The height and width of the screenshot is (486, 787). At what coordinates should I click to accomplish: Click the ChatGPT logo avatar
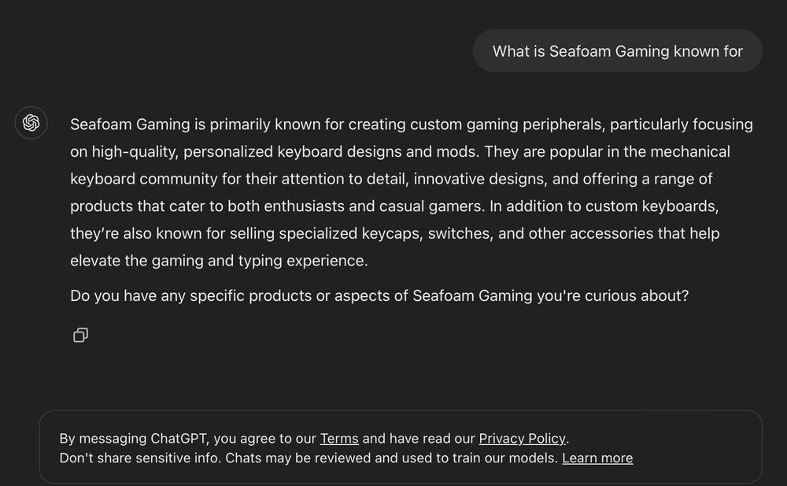pos(31,123)
